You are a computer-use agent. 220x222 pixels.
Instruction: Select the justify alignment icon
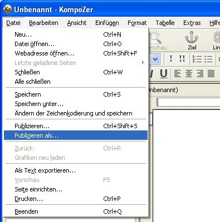pyautogui.click(x=211, y=73)
